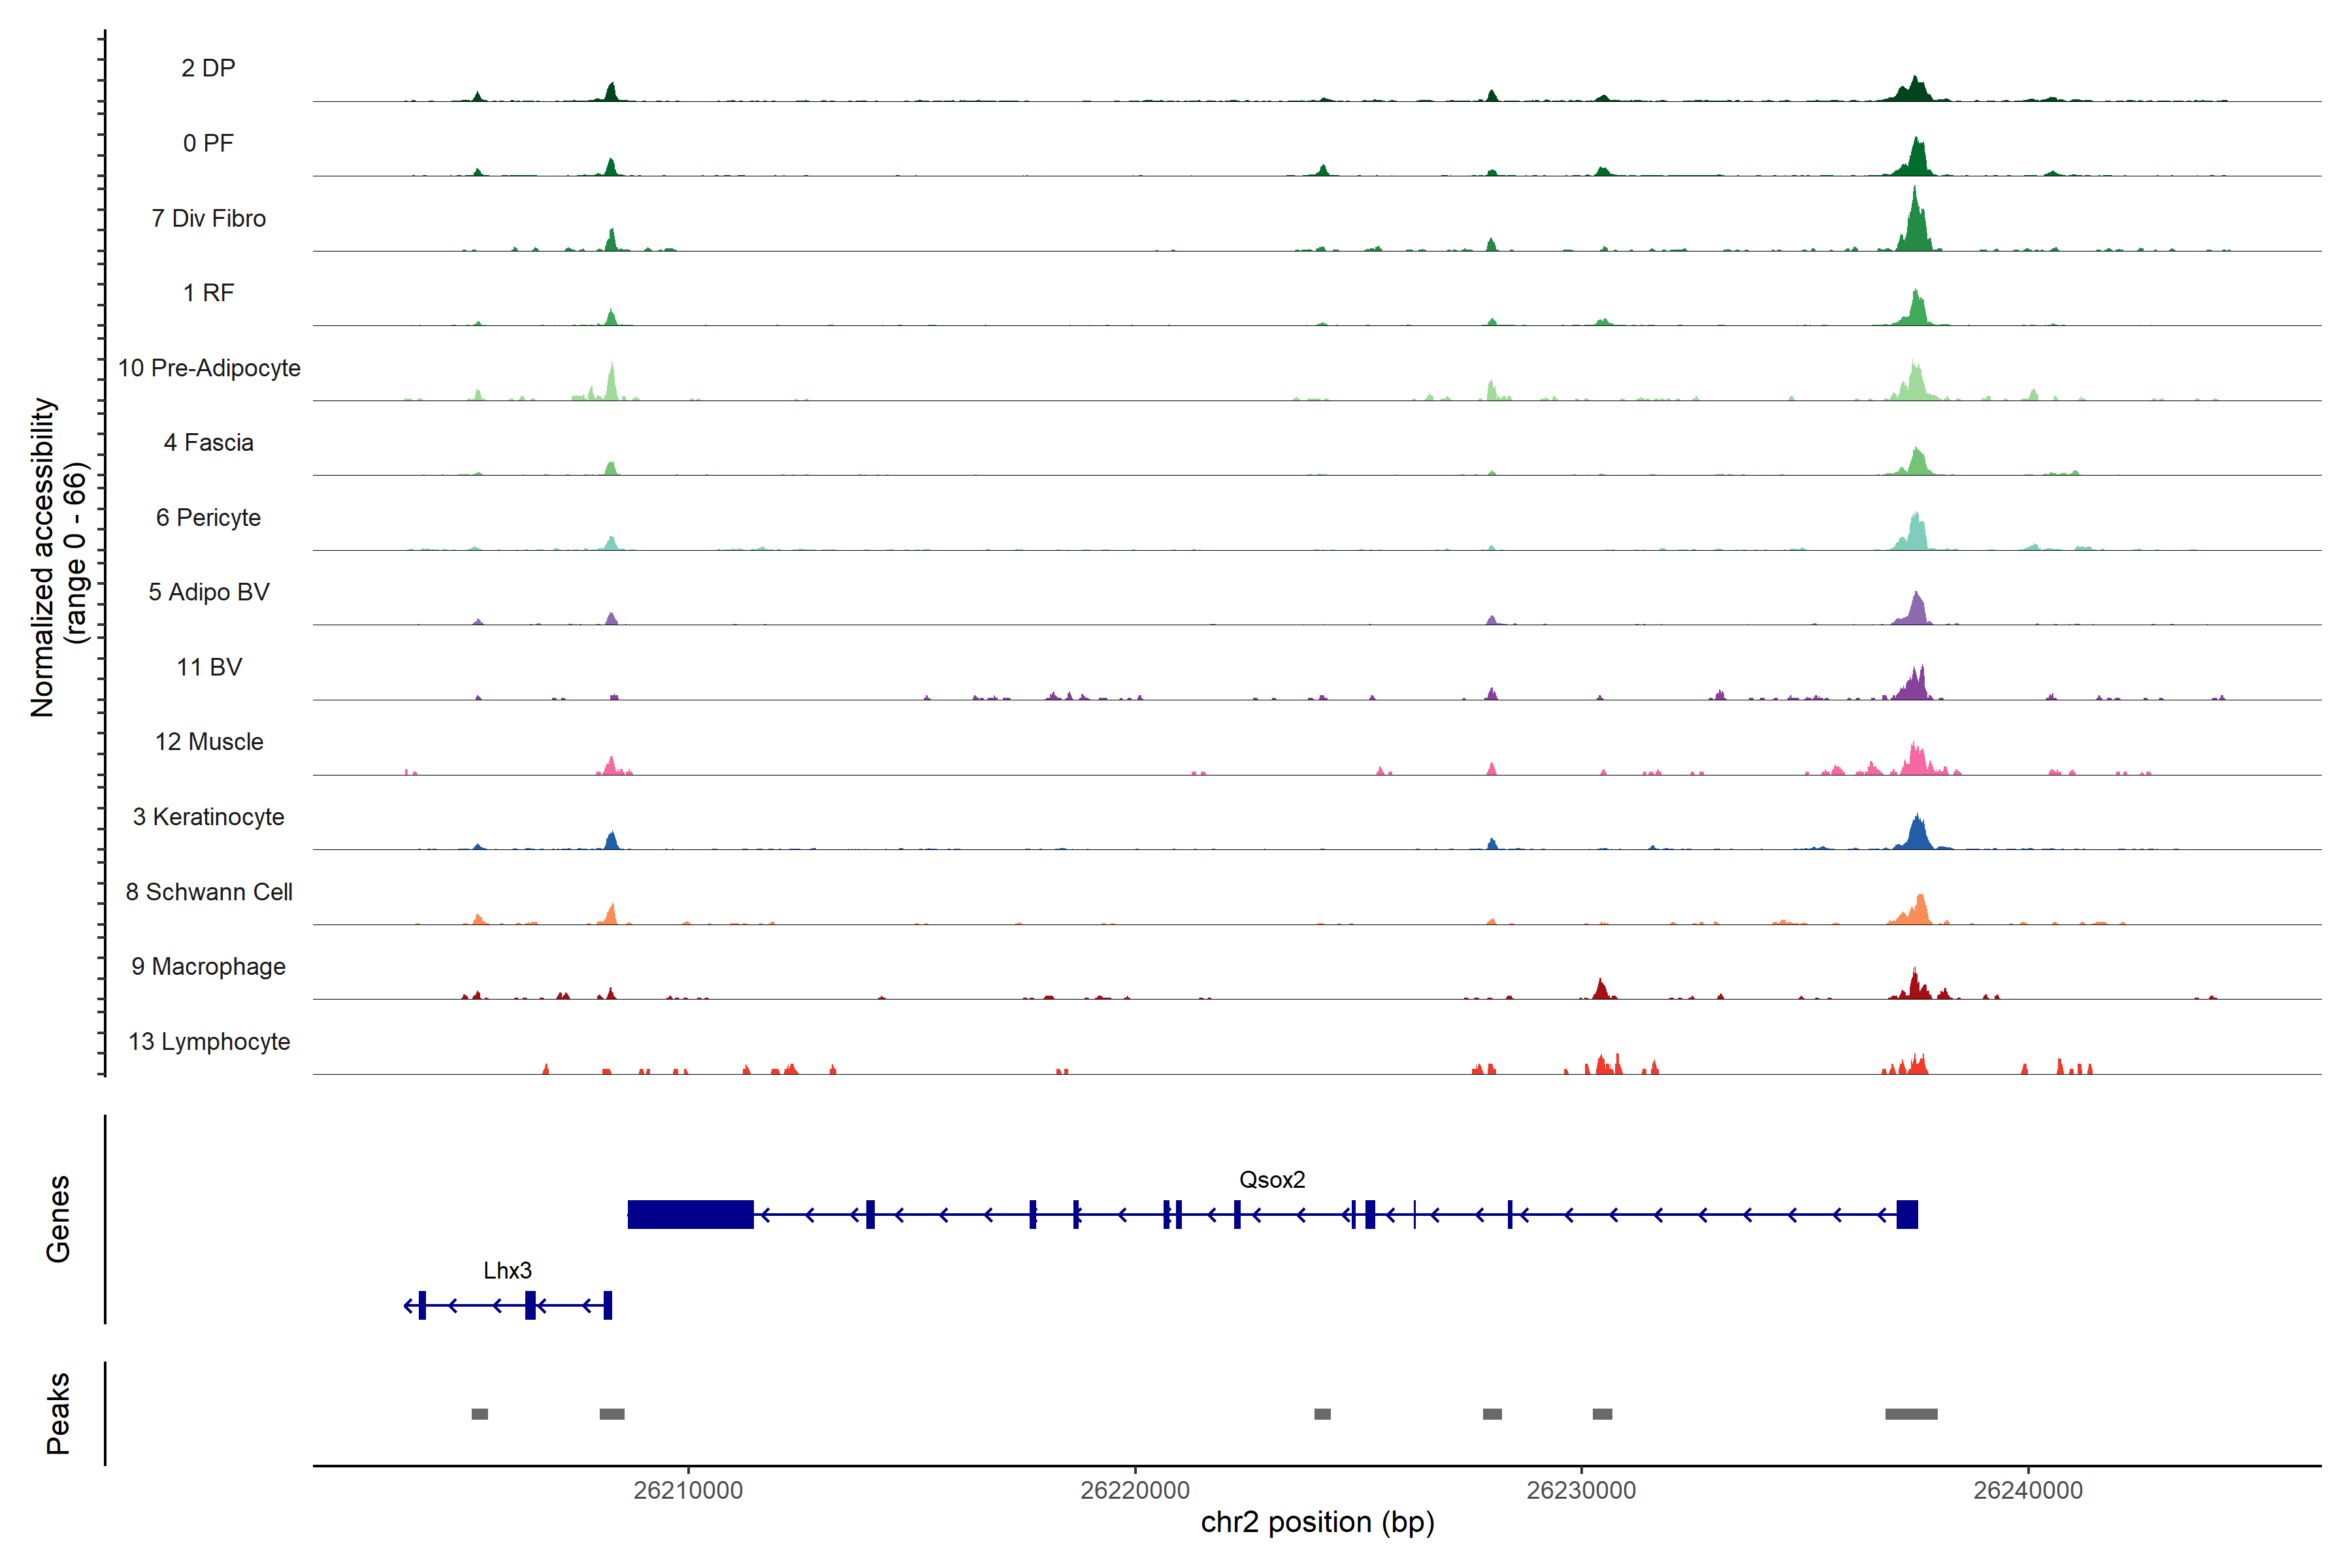Click the Lhx3 gene label

click(507, 1270)
